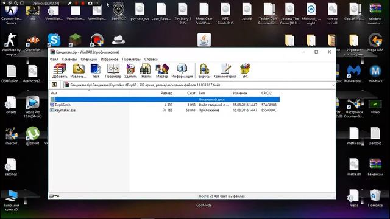Click Bandicam pencil draw icon
390x219 pixels.
coord(70,3)
